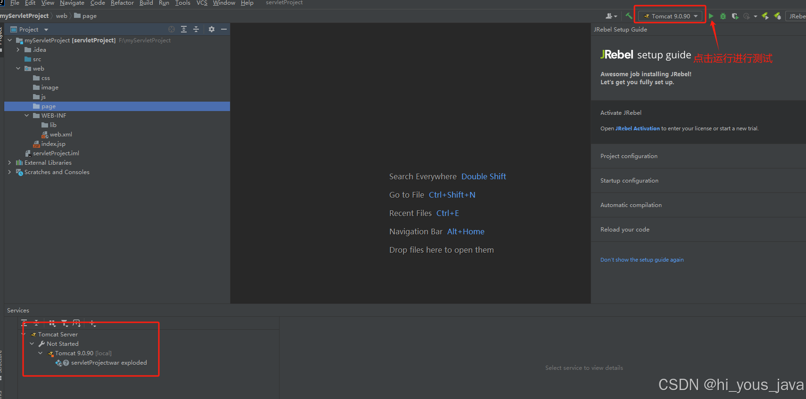The image size is (806, 399).
Task: Open the Project view selector dropdown
Action: 29,29
